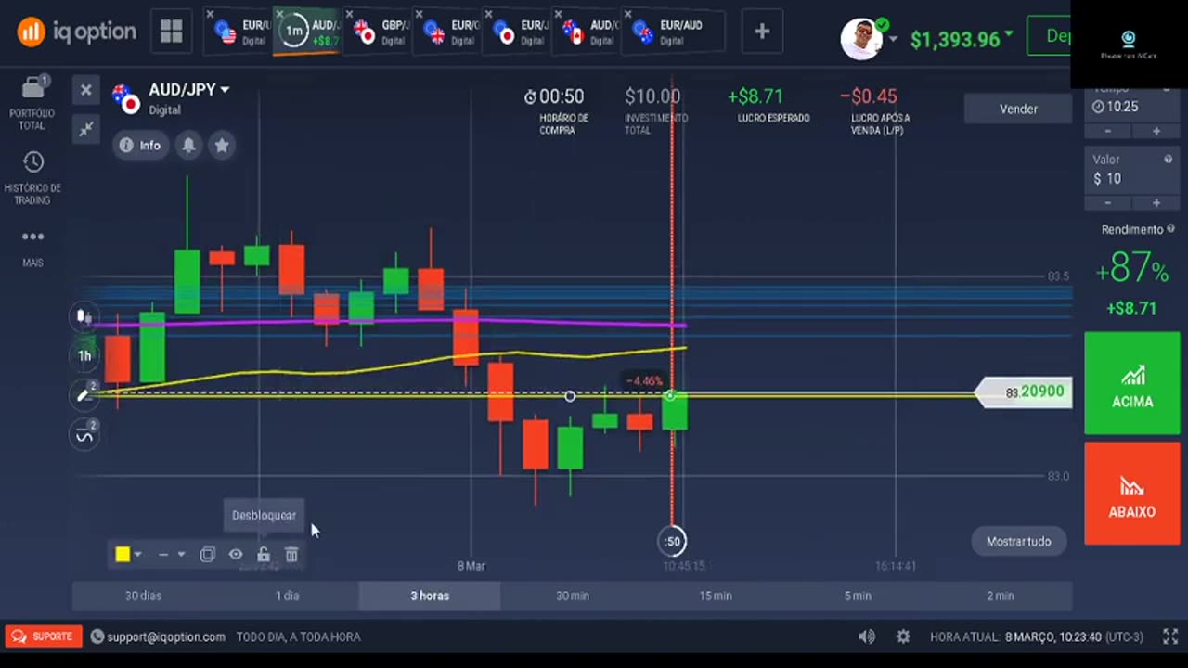
Task: Open the line color dropdown arrow
Action: (x=137, y=555)
